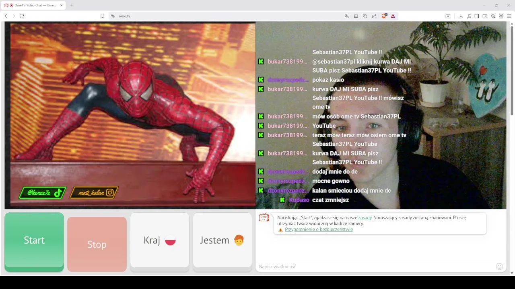This screenshot has height=289, width=515.
Task: Click the mati_kalan Instagram badge
Action: click(93, 193)
